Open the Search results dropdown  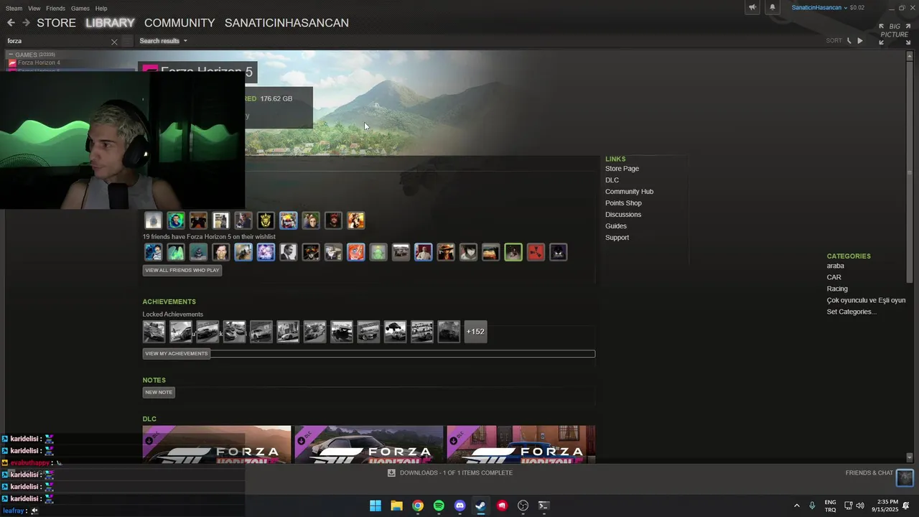pyautogui.click(x=163, y=41)
